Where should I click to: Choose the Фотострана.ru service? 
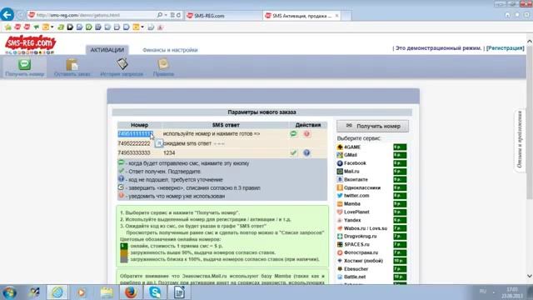coord(361,252)
